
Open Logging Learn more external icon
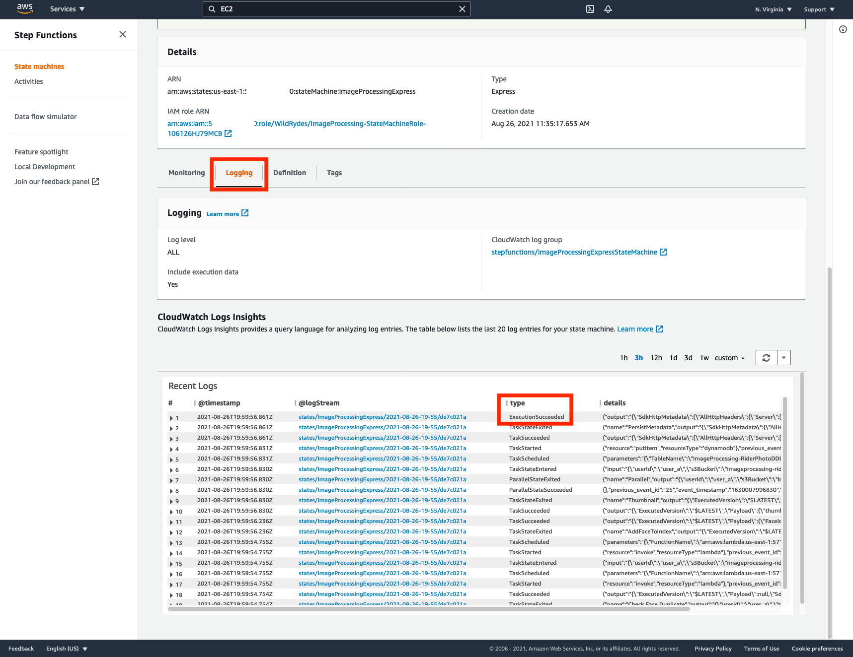(x=245, y=213)
